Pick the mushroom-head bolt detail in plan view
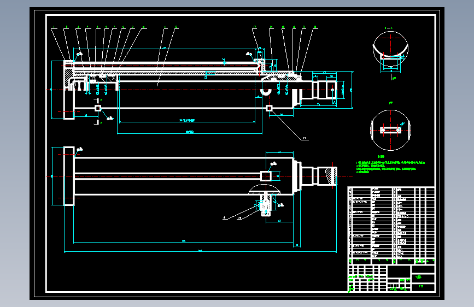 [265, 200]
